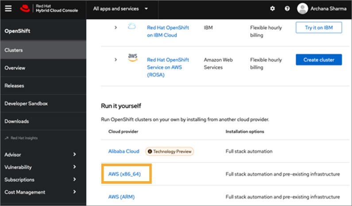Select Clusters in the sidebar
352x206 pixels.
pyautogui.click(x=43, y=50)
